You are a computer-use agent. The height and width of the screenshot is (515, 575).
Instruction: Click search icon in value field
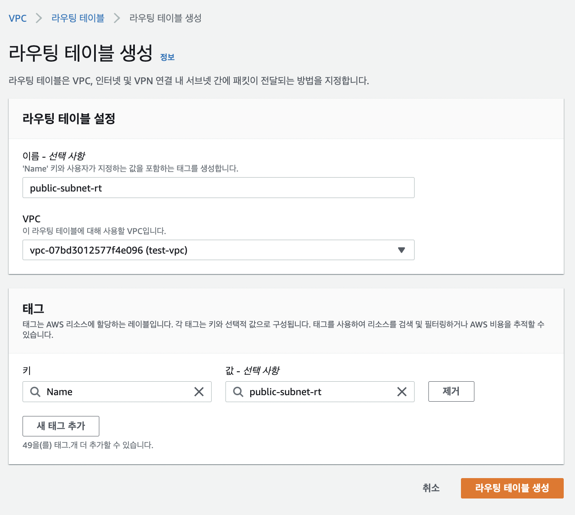click(238, 392)
